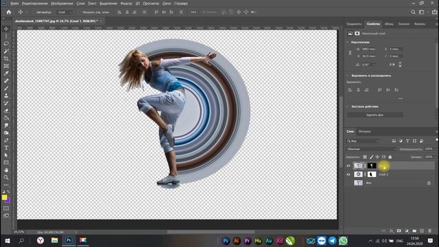Toggle the Автовыбор checkbox
Image resolution: width=439 pixels, height=247 pixels.
tap(34, 12)
